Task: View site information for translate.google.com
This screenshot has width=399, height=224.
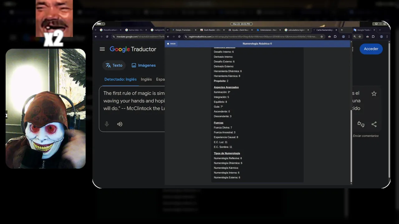Action: [113, 36]
